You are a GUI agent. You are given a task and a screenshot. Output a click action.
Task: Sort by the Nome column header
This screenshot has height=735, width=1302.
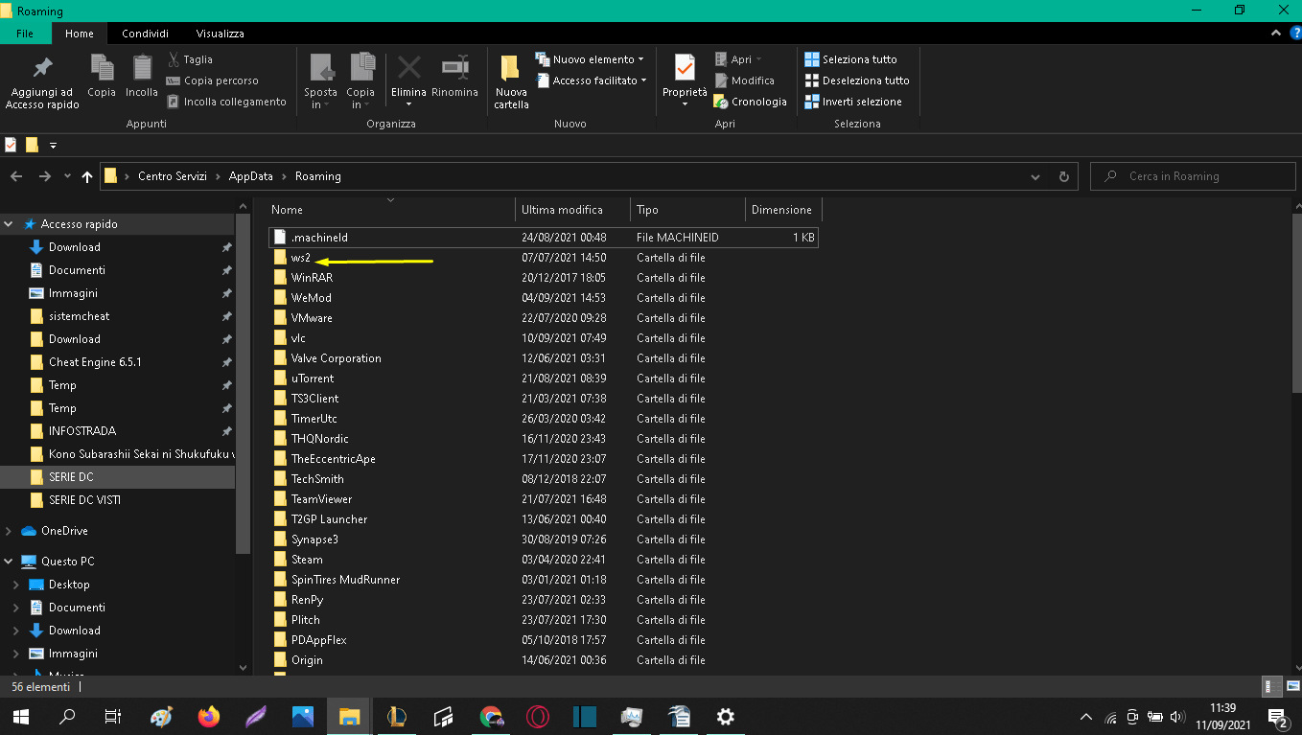(390, 210)
